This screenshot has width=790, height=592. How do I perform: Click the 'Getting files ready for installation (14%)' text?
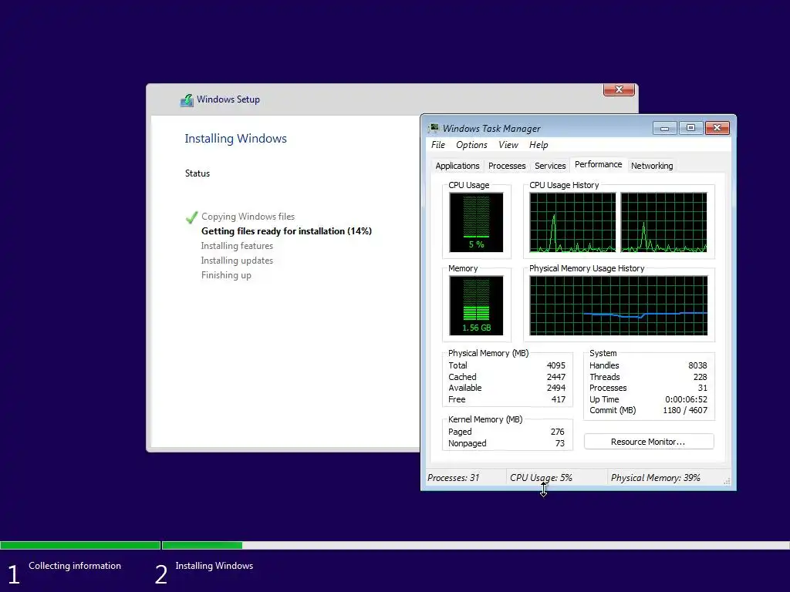[x=286, y=231]
